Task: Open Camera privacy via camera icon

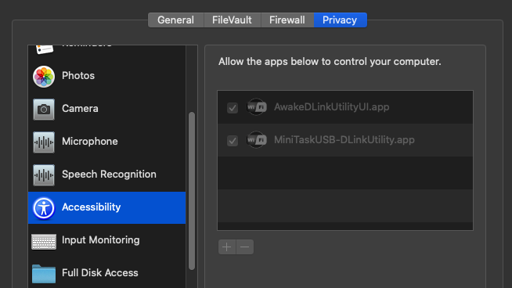Action: (x=44, y=110)
